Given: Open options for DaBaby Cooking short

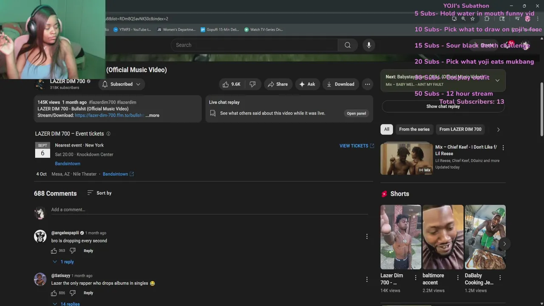Looking at the screenshot, I should tap(500, 278).
